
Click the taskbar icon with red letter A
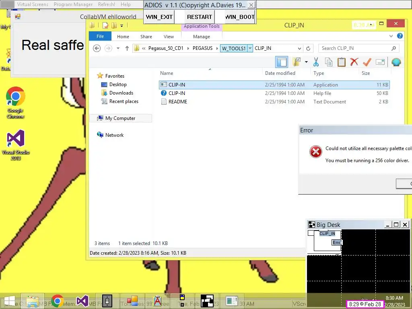(157, 301)
